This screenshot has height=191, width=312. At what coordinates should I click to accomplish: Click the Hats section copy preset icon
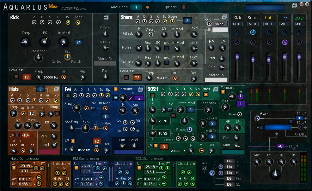pyautogui.click(x=57, y=89)
